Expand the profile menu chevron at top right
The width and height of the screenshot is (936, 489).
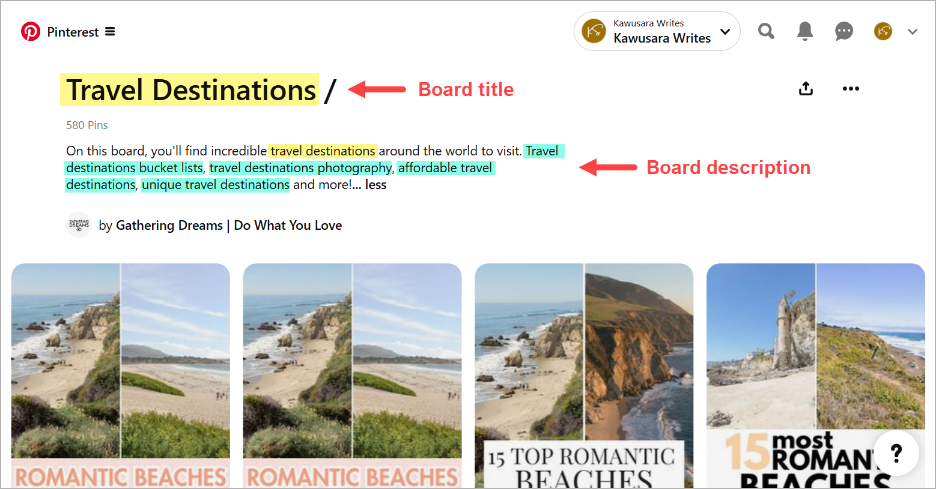[x=912, y=31]
